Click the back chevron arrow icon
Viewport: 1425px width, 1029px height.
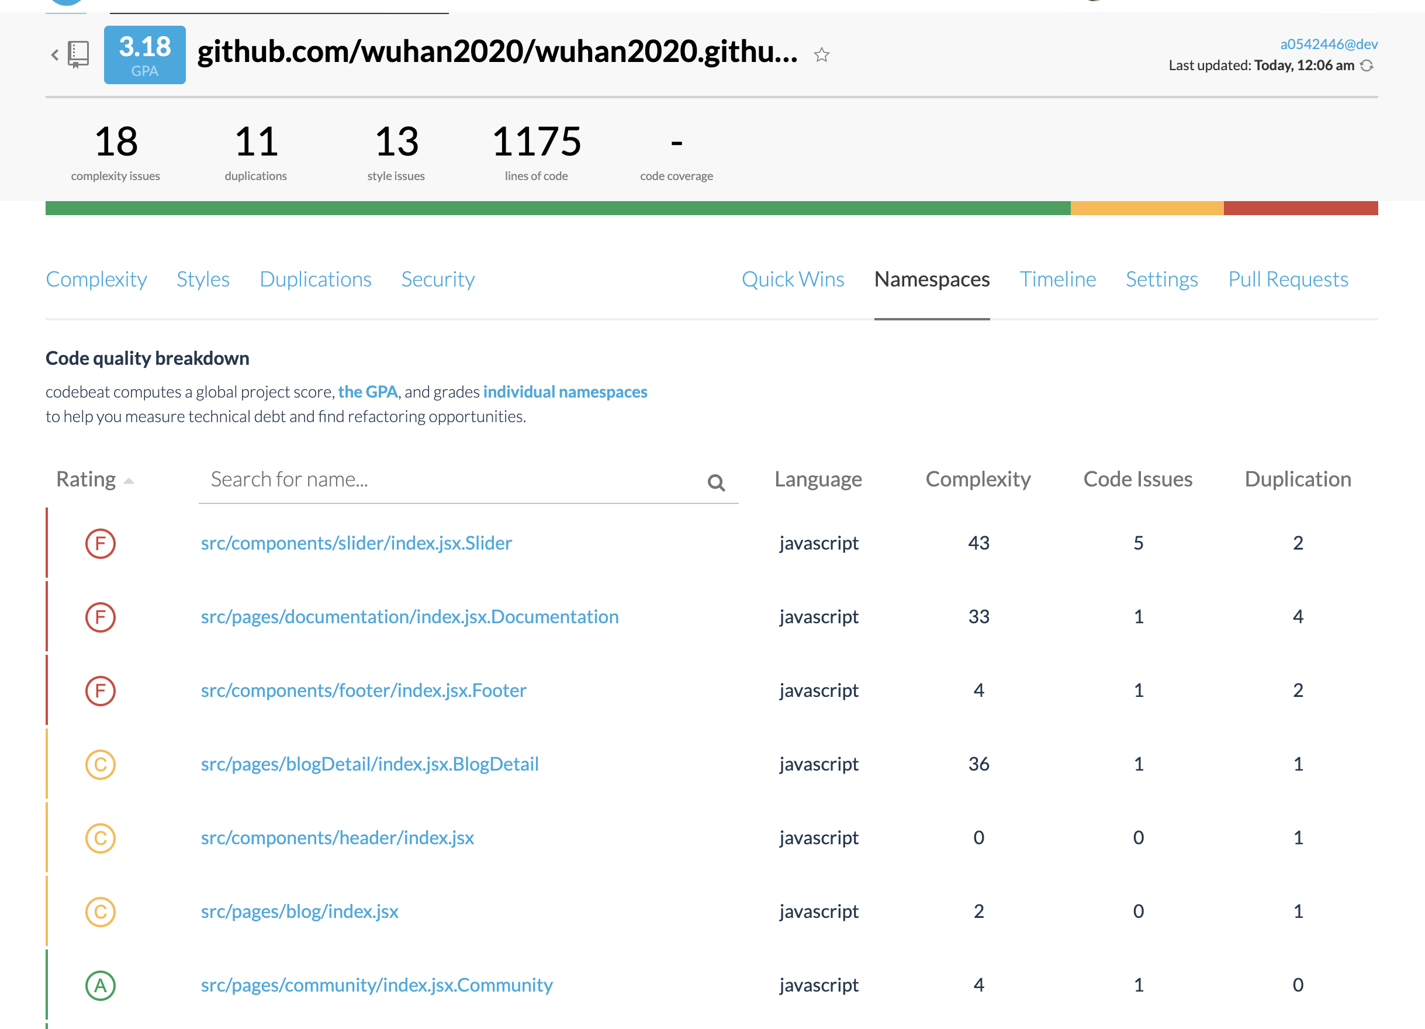[x=55, y=56]
